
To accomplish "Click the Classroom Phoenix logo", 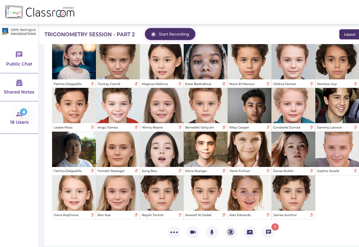I will 40,12.
